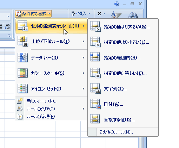Select 指定の範囲内(B)... rule
179x148 pixels.
click(123, 58)
